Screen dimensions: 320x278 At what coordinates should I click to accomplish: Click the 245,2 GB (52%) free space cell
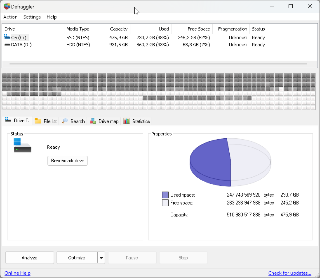pos(194,38)
